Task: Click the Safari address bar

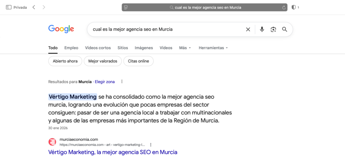Action: [205, 7]
